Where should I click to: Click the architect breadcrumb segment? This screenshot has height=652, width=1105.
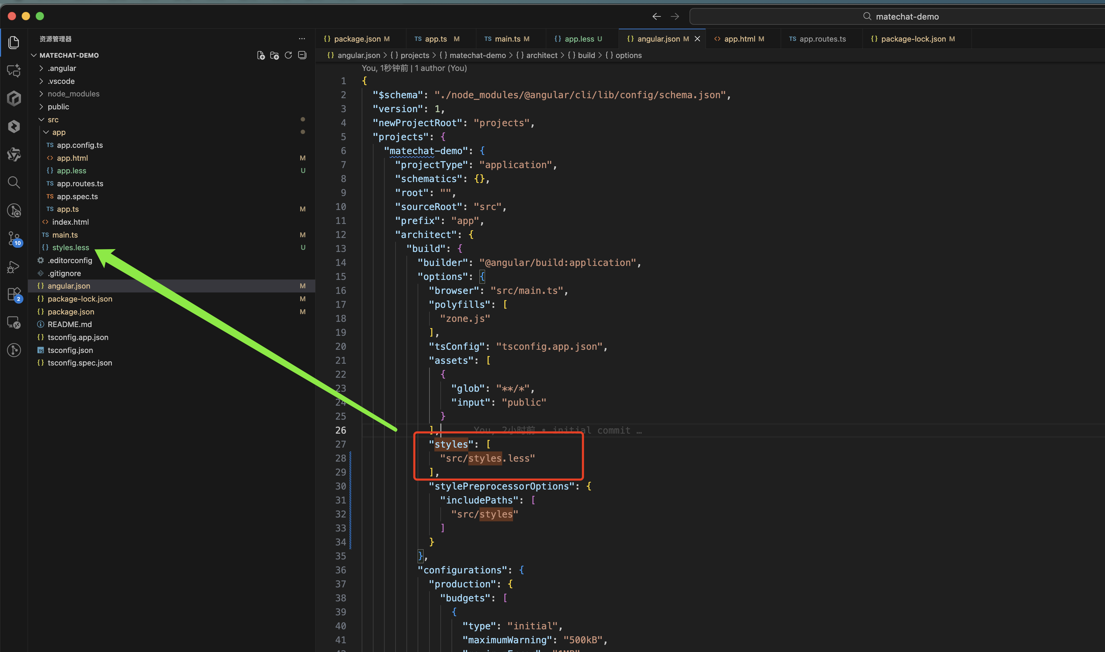click(541, 55)
